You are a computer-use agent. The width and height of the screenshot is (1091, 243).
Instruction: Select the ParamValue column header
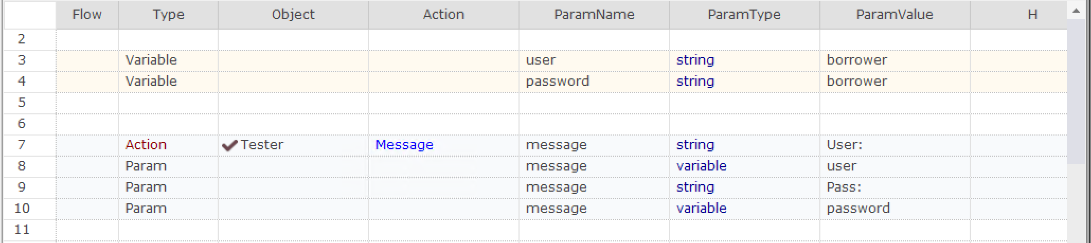pyautogui.click(x=895, y=15)
